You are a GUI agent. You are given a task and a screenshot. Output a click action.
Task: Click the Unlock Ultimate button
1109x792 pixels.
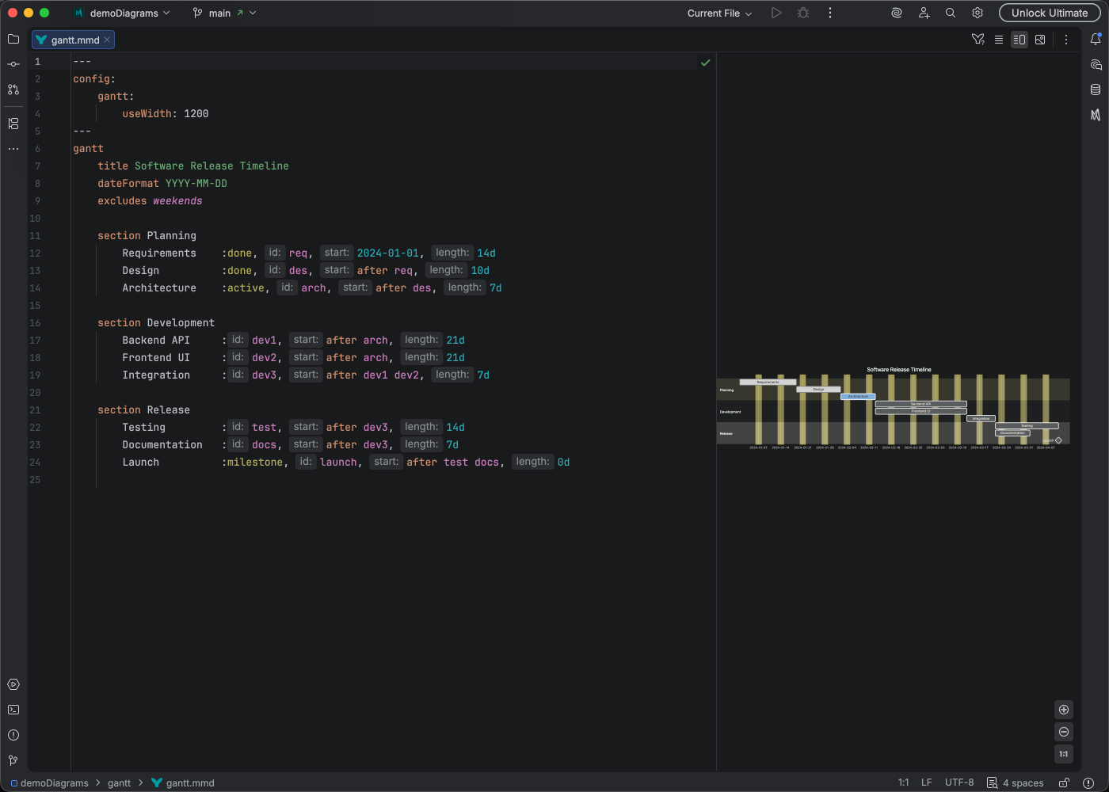click(1049, 13)
